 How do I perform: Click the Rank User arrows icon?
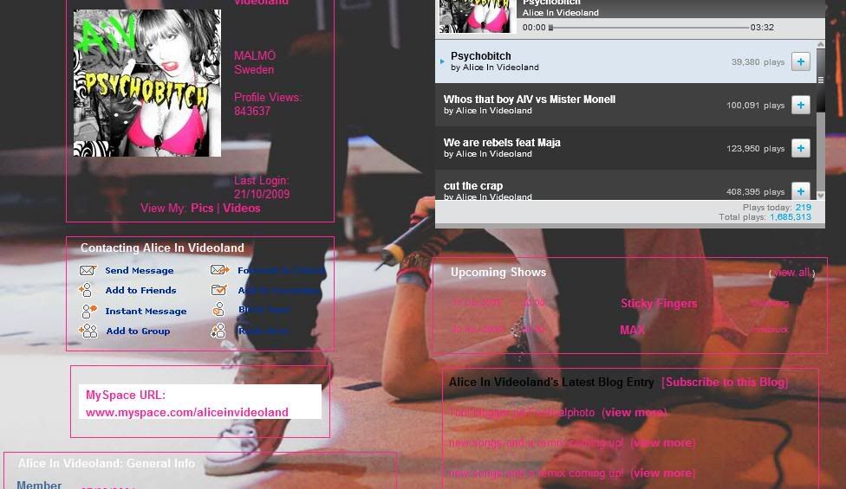[218, 331]
